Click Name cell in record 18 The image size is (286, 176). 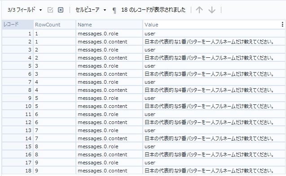109,171
